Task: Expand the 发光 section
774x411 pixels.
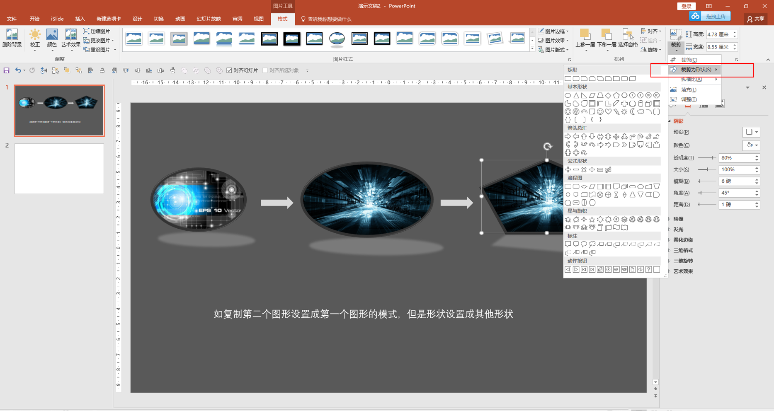Action: pos(678,230)
